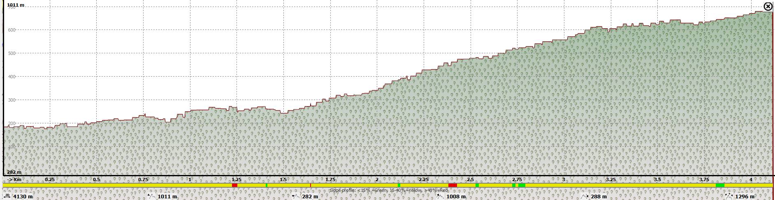Select the red slope segment at 1.25 km

tap(234, 186)
